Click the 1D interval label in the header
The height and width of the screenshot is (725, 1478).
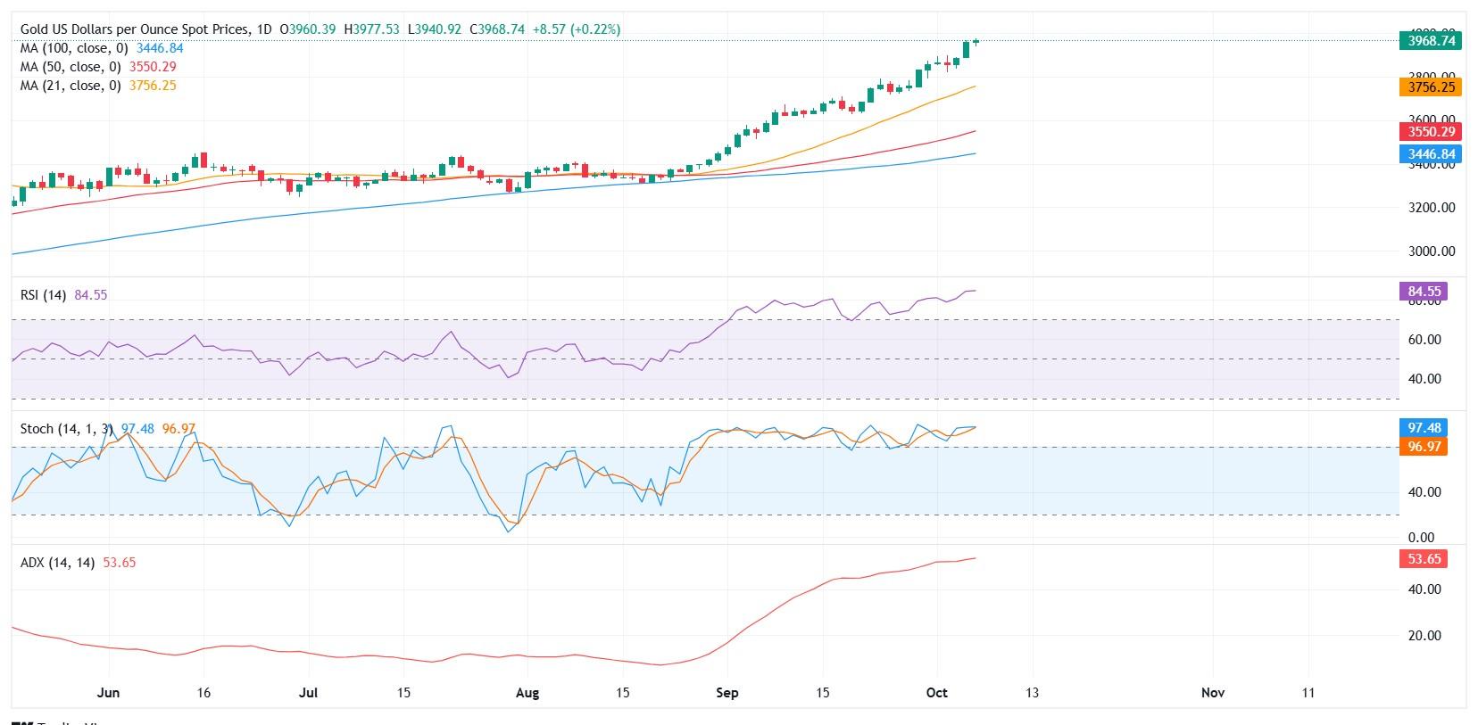[x=263, y=29]
